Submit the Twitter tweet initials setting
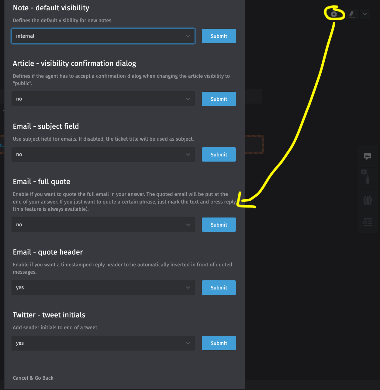Image resolution: width=380 pixels, height=390 pixels. click(x=219, y=343)
